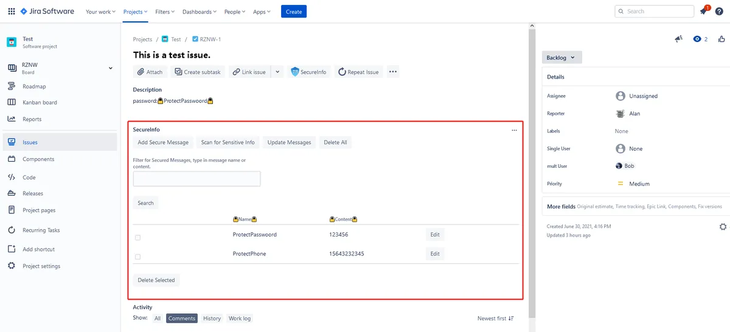Open the Apps dropdown menu

pyautogui.click(x=262, y=12)
